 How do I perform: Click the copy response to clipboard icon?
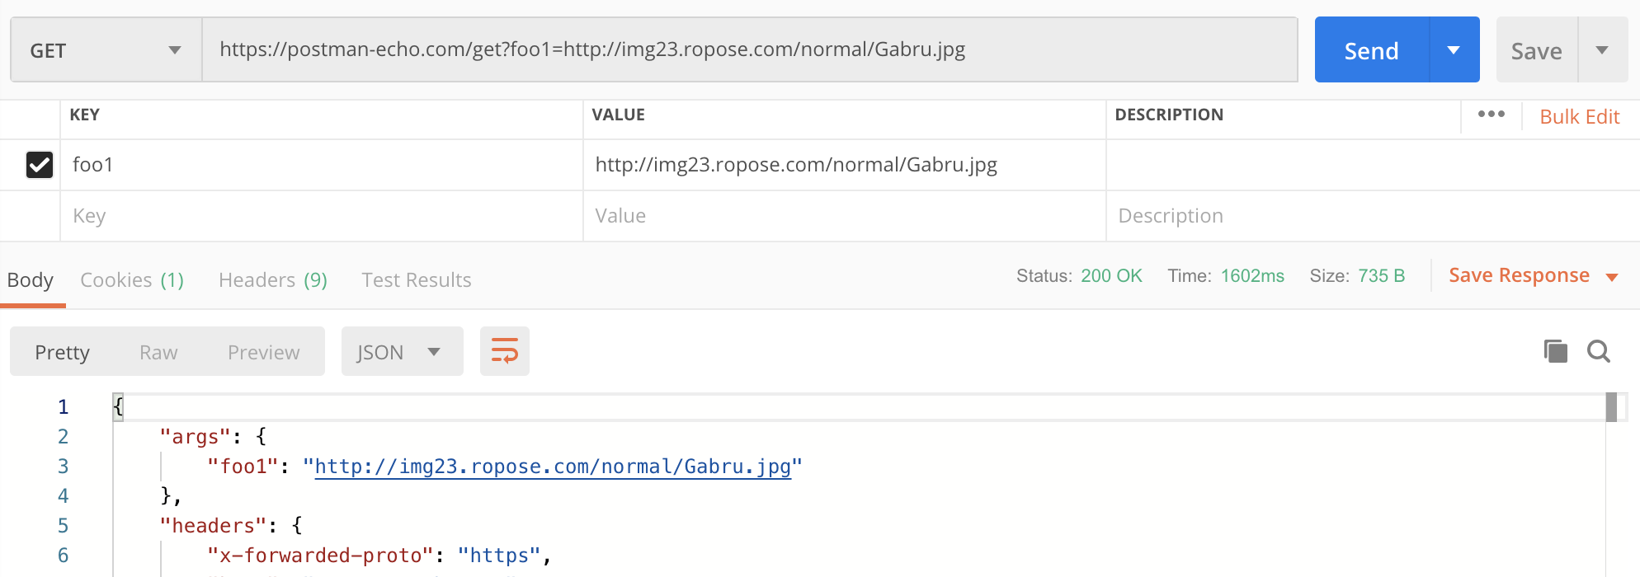pos(1556,351)
